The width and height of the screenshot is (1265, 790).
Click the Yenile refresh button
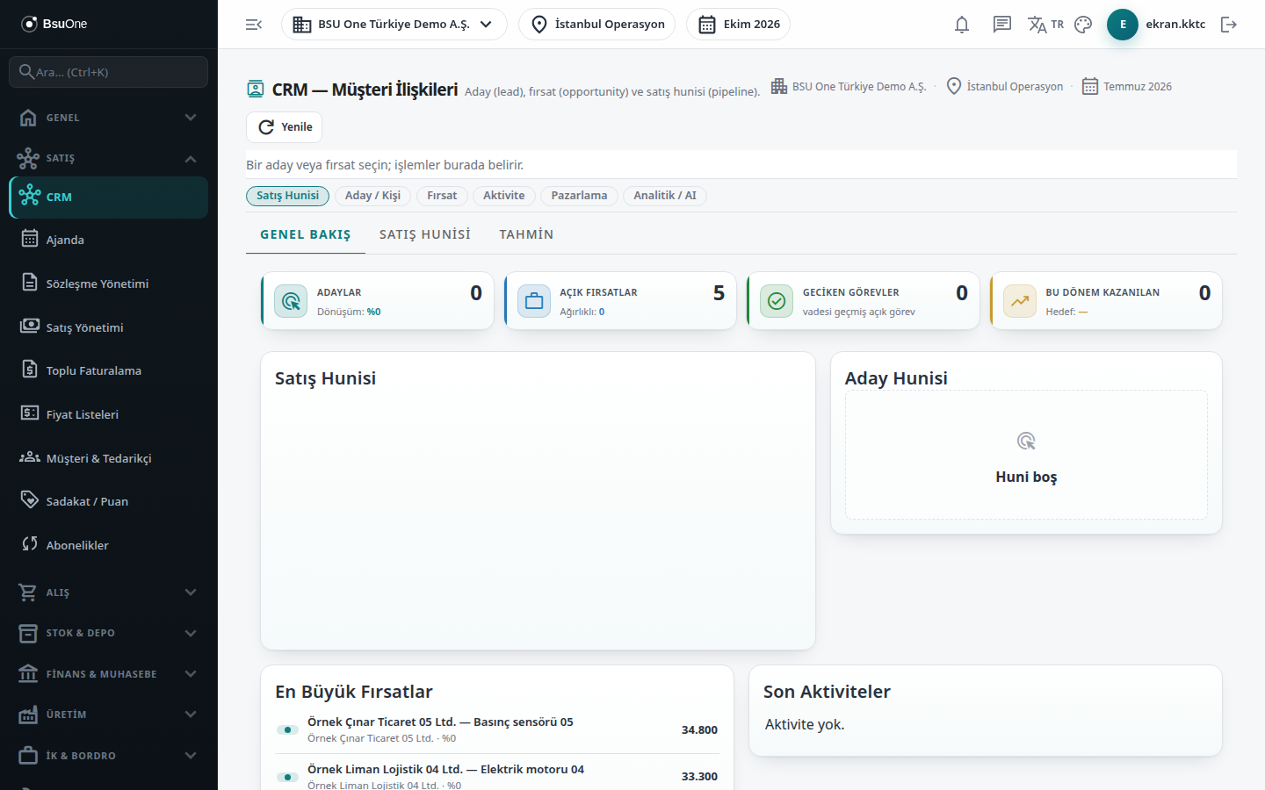tap(284, 127)
